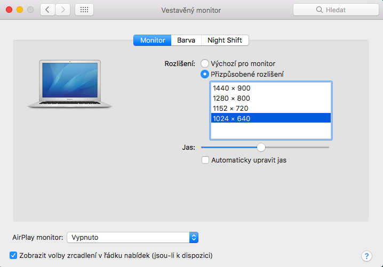383x267 pixels.
Task: Click the forward navigation arrow
Action: coord(63,10)
